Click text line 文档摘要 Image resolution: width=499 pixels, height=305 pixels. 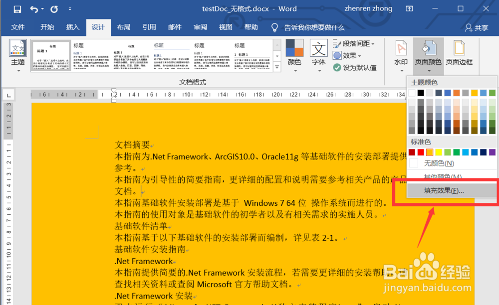coord(132,145)
